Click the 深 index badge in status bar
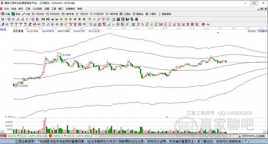268x144 pixels. [51, 136]
